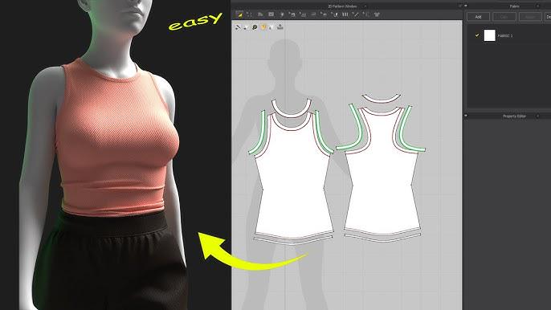Click the upload tray icon in the 2D view overlay
The width and height of the screenshot is (551, 310).
[x=280, y=27]
